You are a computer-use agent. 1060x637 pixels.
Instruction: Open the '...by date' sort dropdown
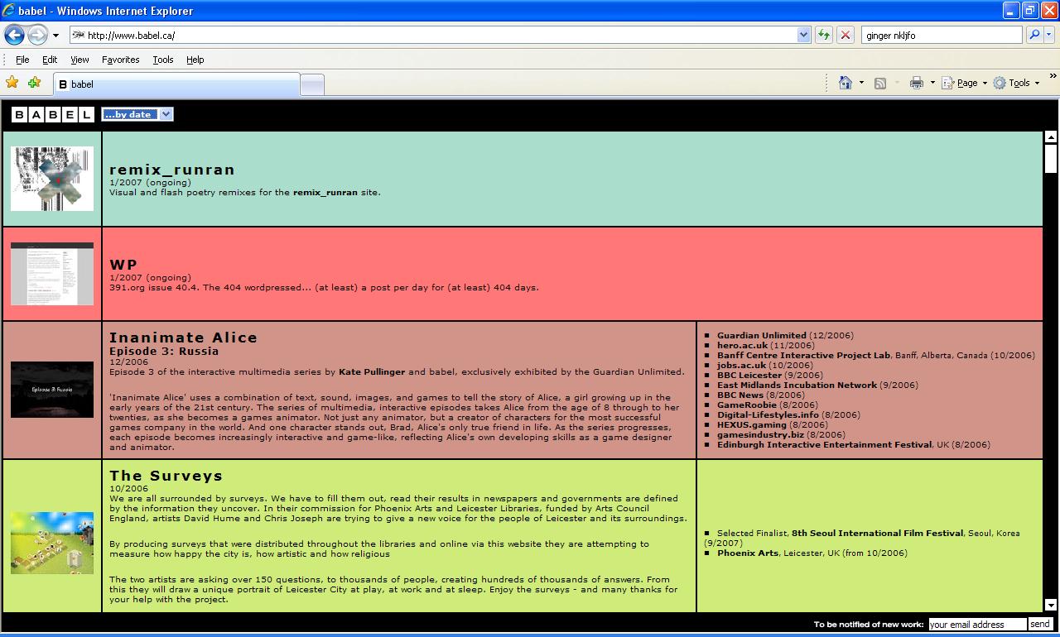tap(137, 114)
